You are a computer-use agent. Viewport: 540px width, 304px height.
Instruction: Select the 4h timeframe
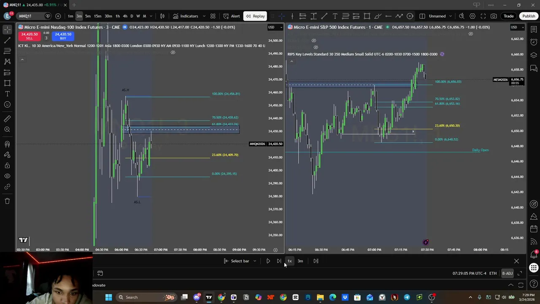(x=125, y=16)
